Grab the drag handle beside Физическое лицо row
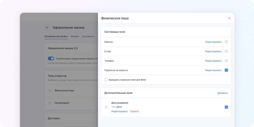Viewport: 254px width, 127px height. pyautogui.click(x=50, y=91)
